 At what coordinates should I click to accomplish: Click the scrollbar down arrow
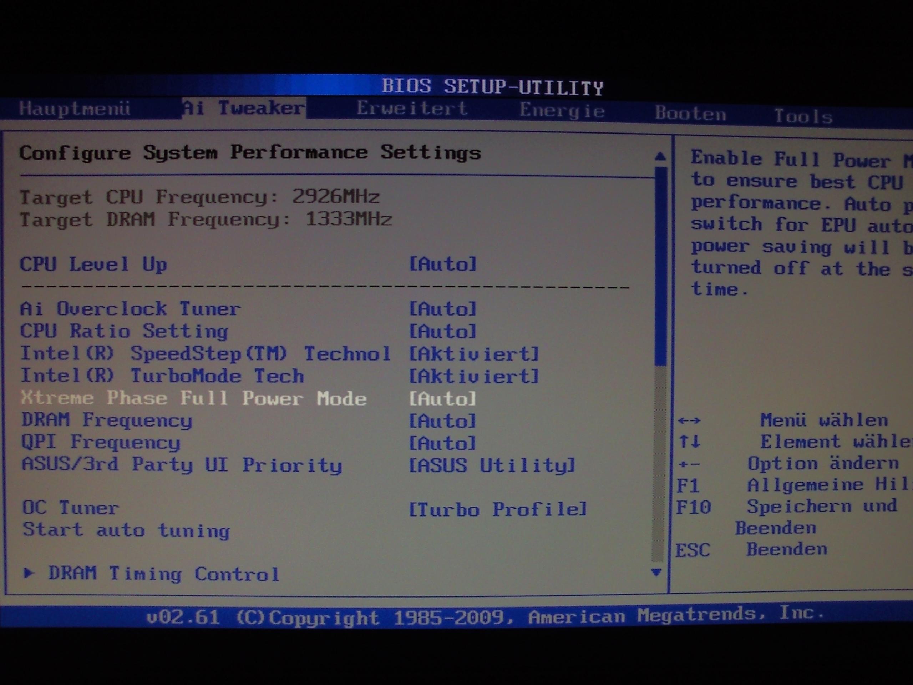[656, 572]
